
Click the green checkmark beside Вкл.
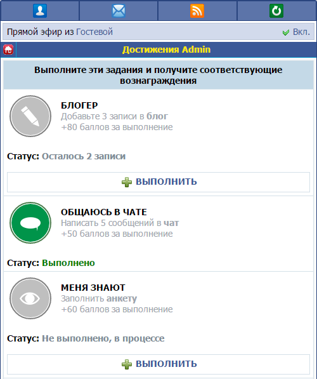286,32
